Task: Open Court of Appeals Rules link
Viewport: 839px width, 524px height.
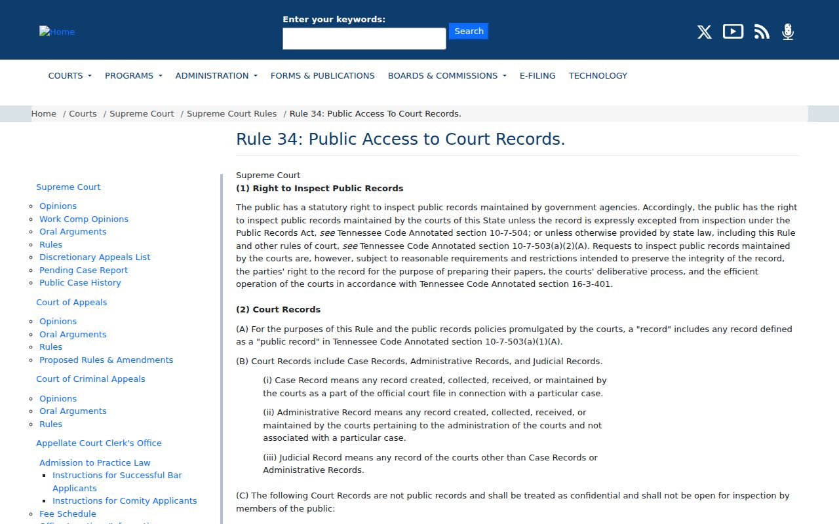Action: coord(50,346)
